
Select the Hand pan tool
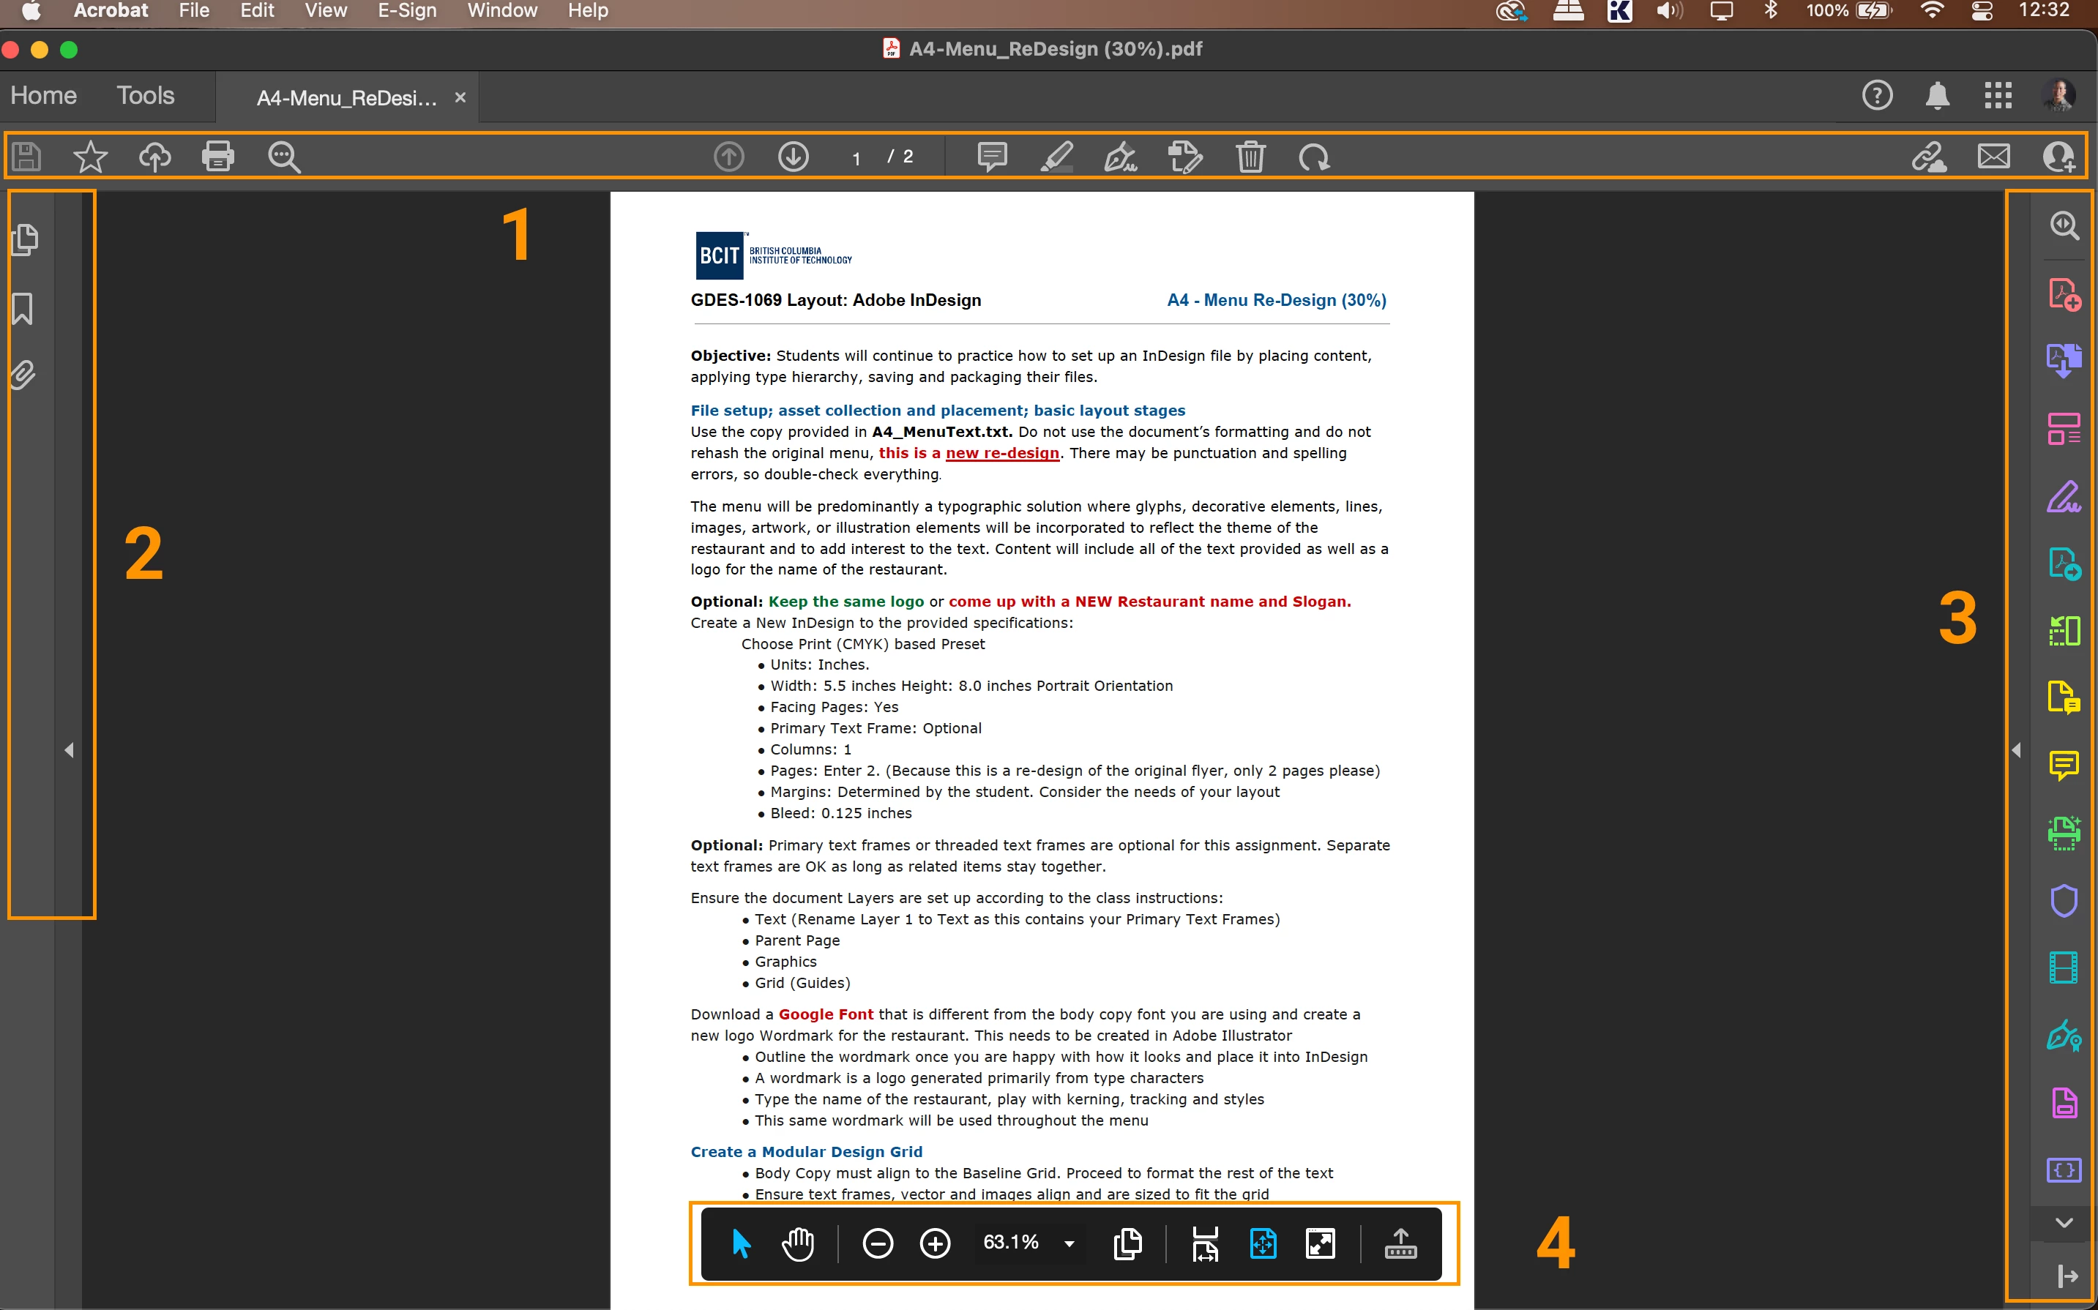click(797, 1243)
